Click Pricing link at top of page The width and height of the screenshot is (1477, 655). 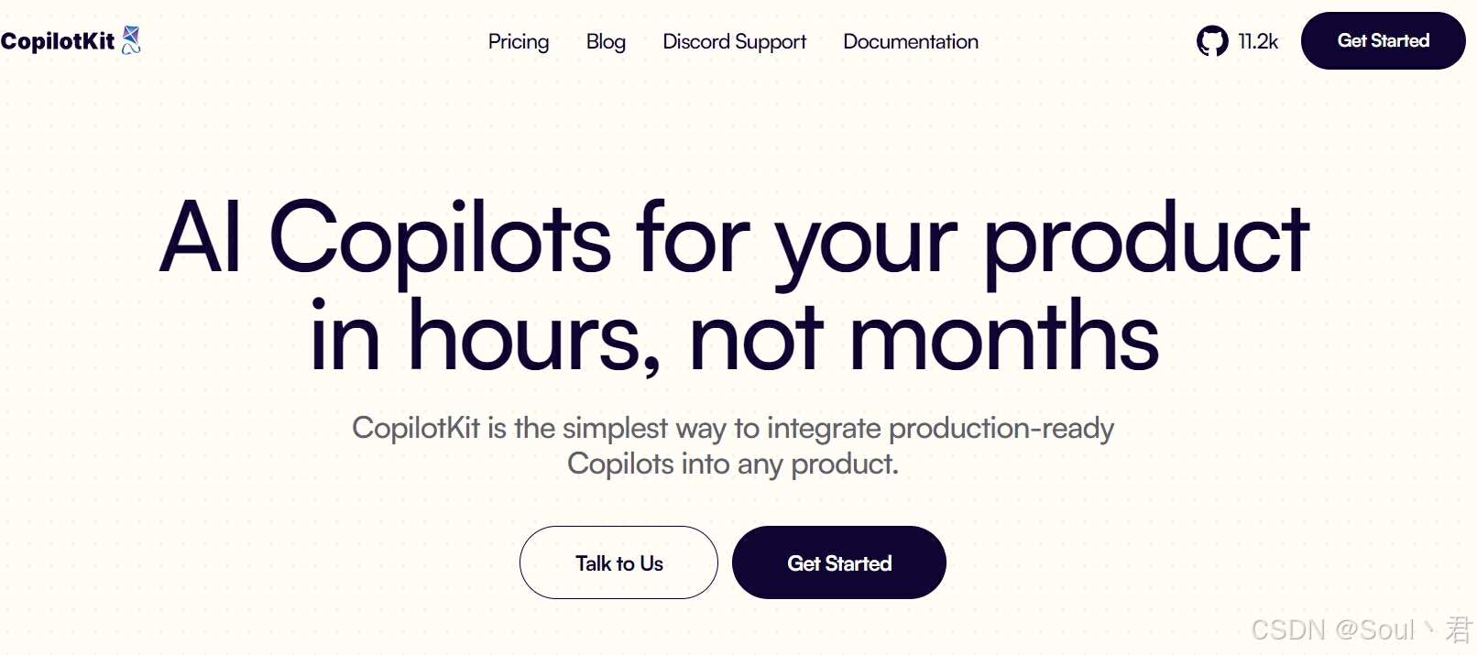pyautogui.click(x=519, y=41)
